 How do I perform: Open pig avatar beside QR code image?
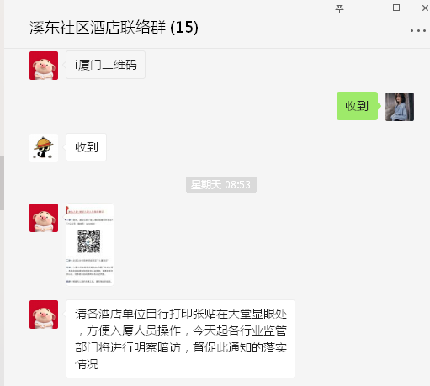(44, 218)
